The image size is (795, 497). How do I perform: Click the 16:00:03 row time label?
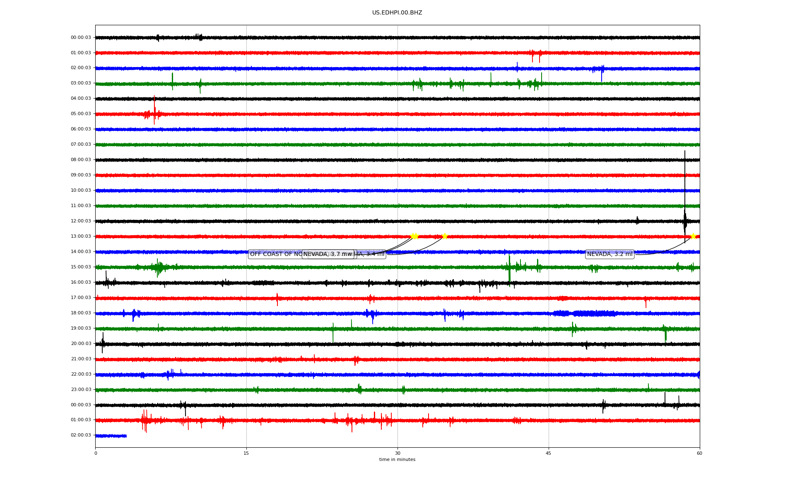click(81, 282)
